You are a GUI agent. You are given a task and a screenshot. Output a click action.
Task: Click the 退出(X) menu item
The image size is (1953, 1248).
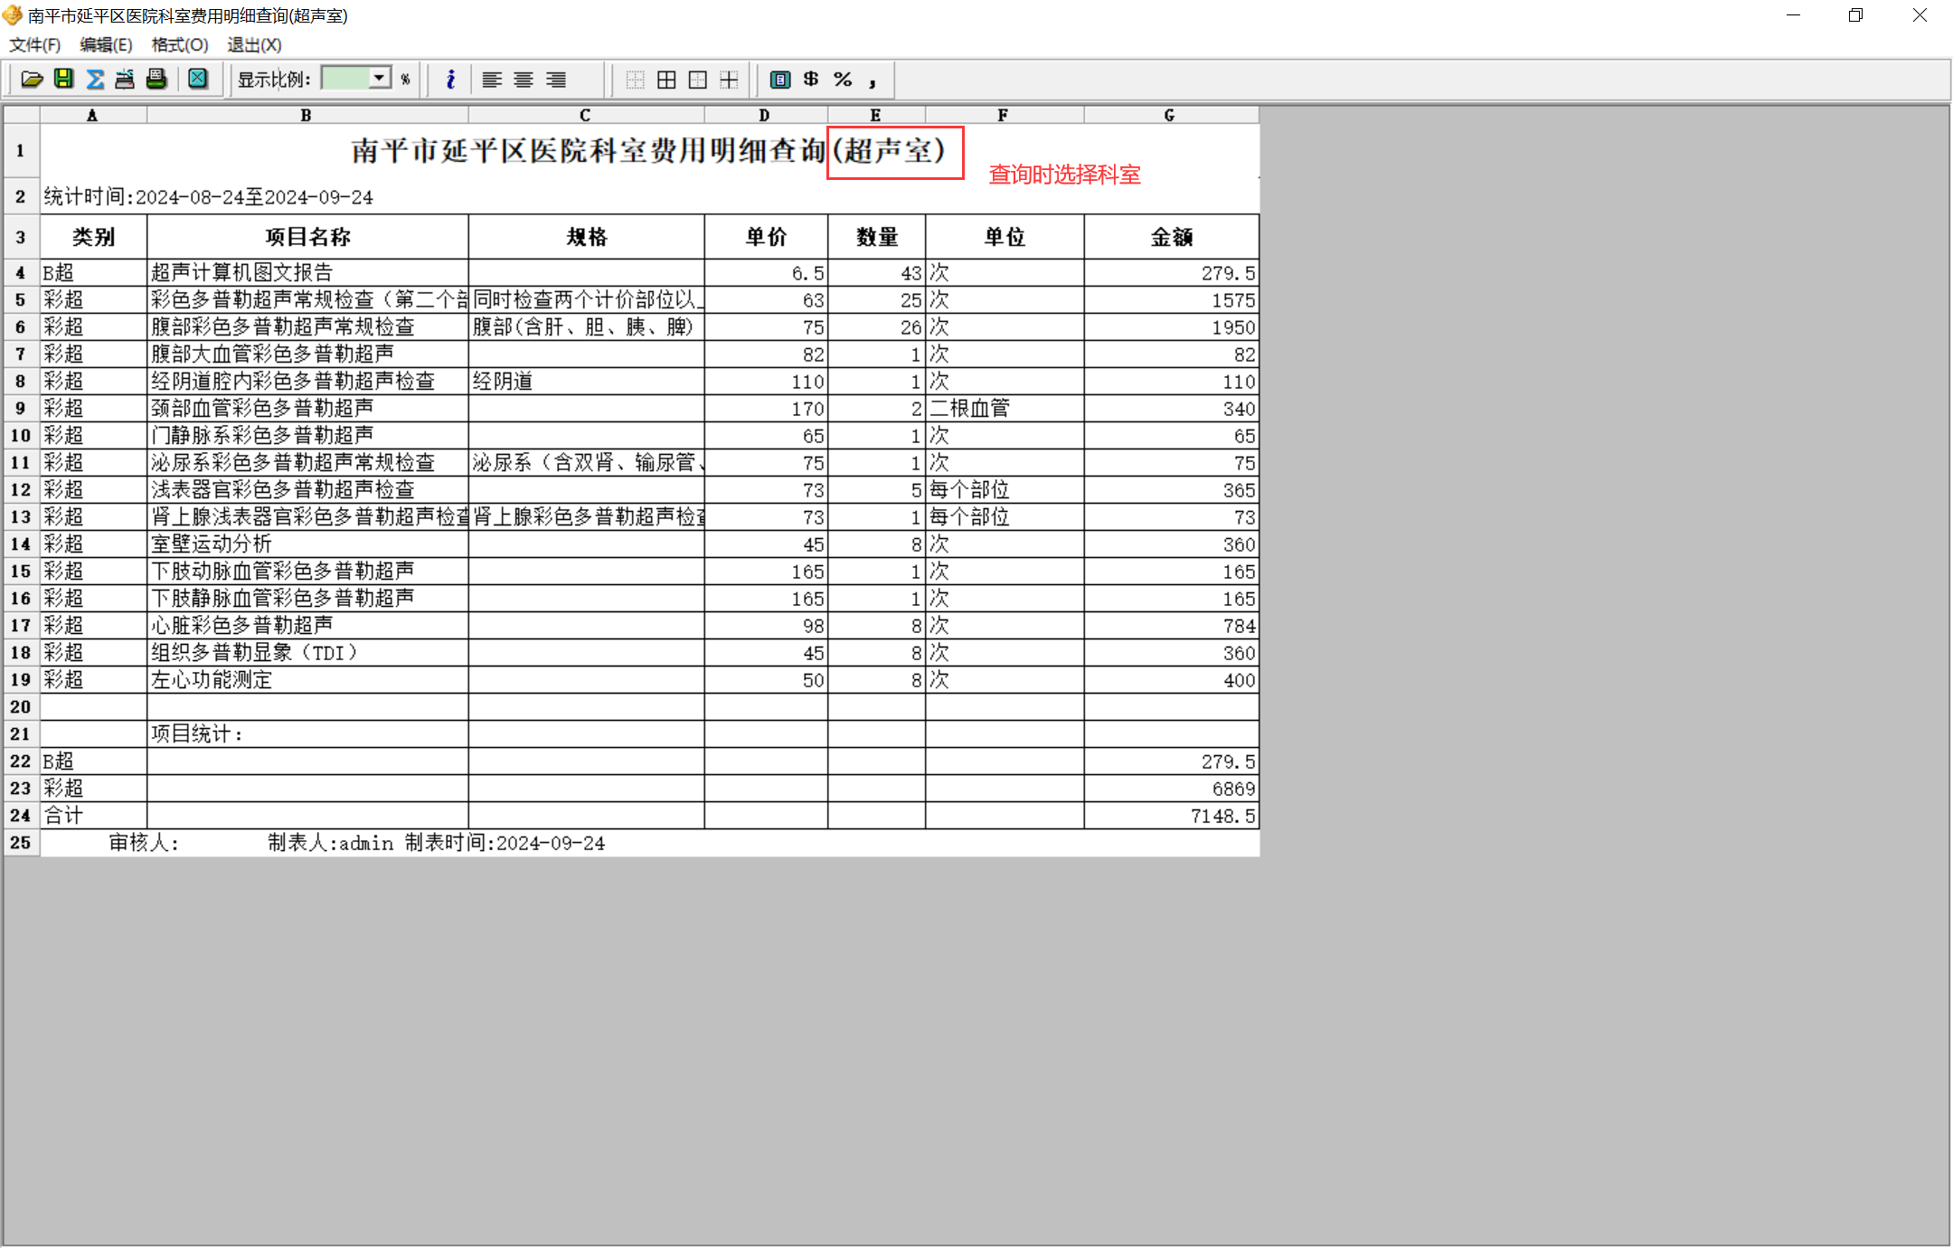pos(254,44)
